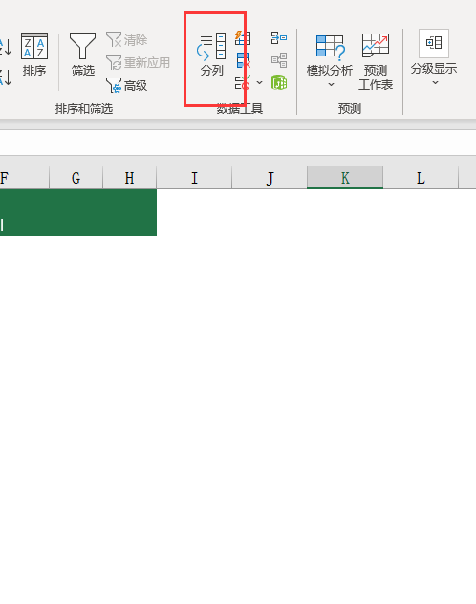Launch the 分列 Text to Columns wizard
The image size is (476, 604).
coord(211,55)
